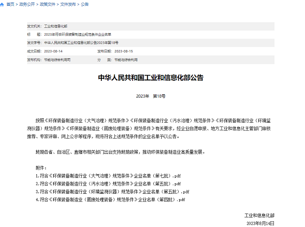
Task: Select the 公告 breadcrumb link
Action: point(85,4)
